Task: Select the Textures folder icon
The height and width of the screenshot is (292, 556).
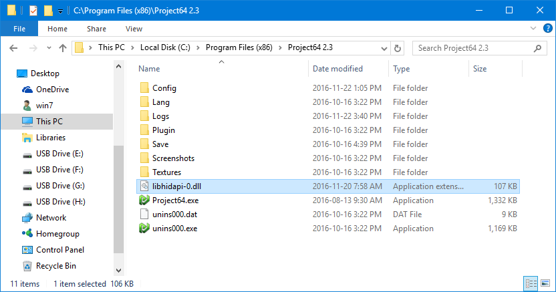Action: tap(144, 172)
